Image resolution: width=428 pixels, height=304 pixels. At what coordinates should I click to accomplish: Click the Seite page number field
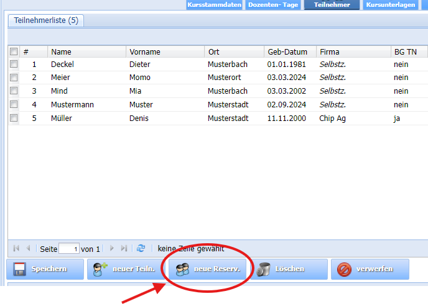[68, 249]
